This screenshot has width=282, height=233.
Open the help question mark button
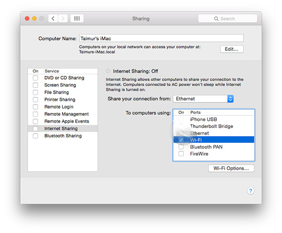coord(251,191)
